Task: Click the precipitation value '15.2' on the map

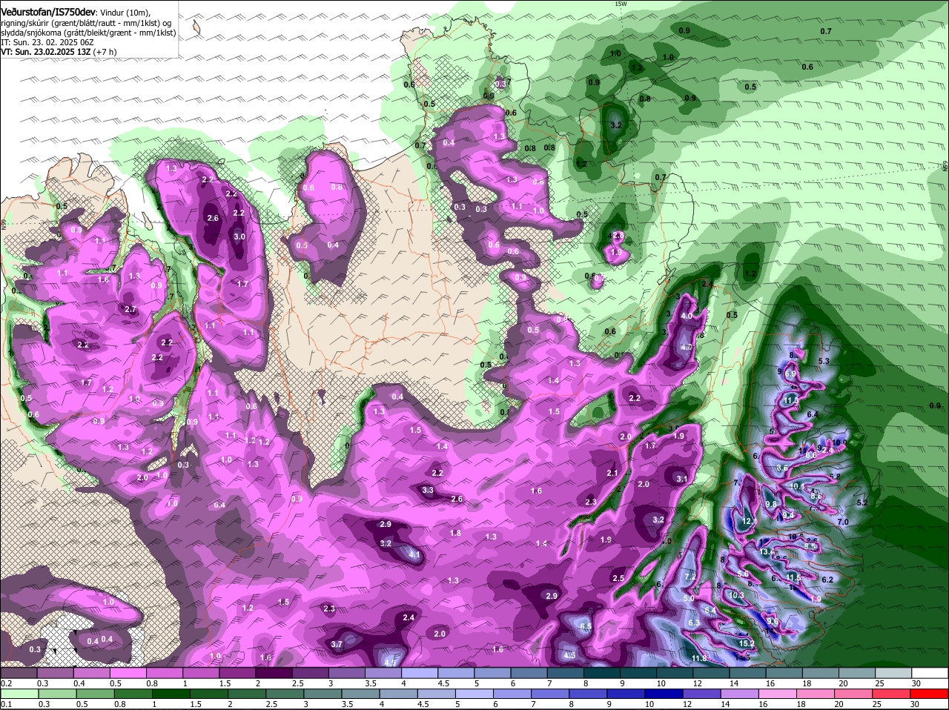Action: 746,643
